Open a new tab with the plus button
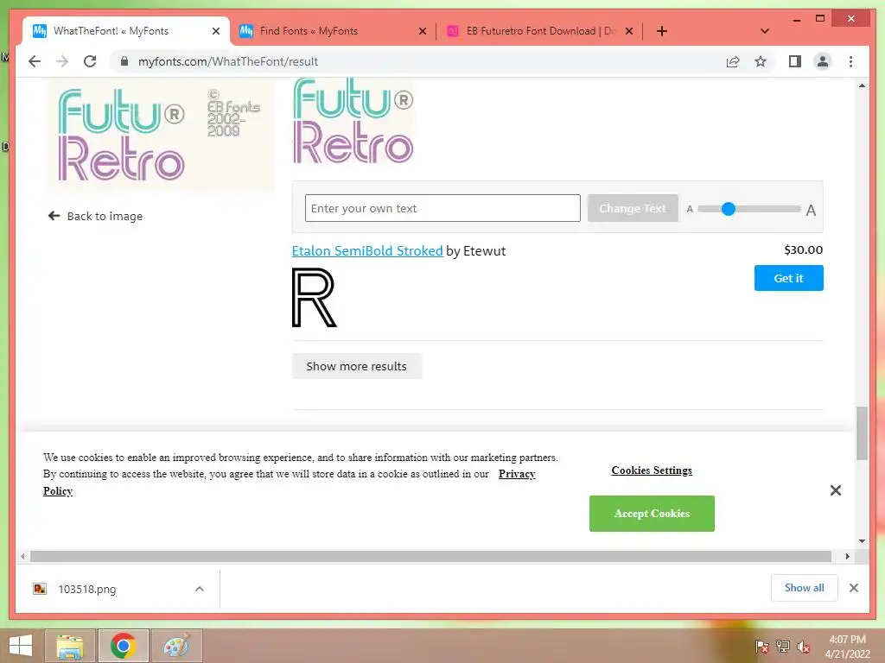Image resolution: width=885 pixels, height=663 pixels. pos(662,31)
